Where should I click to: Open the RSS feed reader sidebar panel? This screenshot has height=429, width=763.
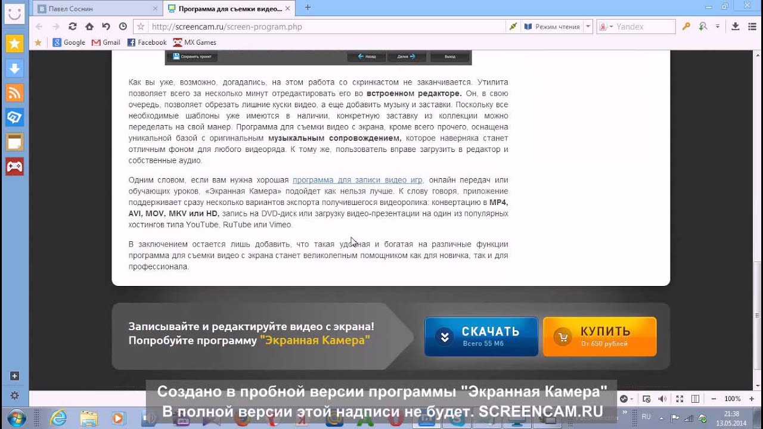14,93
